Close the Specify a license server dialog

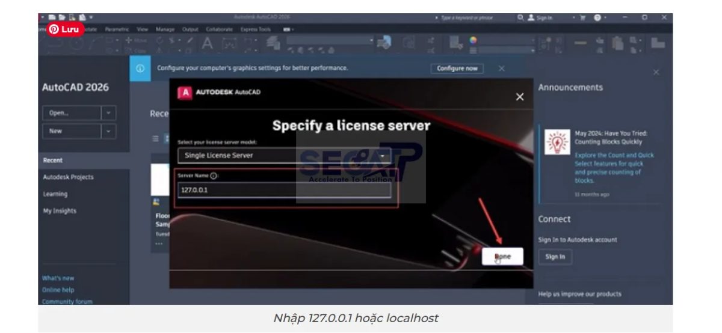(x=520, y=97)
